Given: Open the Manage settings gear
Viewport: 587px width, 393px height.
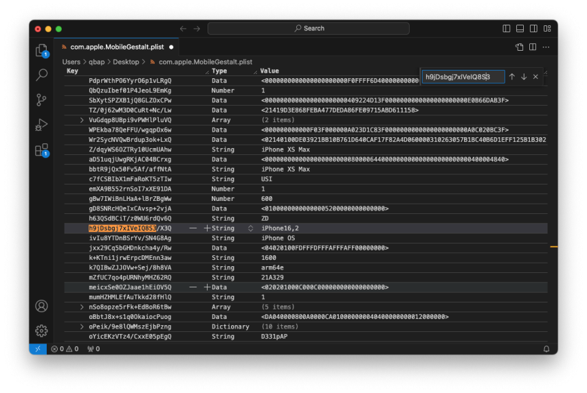Looking at the screenshot, I should click(x=42, y=331).
